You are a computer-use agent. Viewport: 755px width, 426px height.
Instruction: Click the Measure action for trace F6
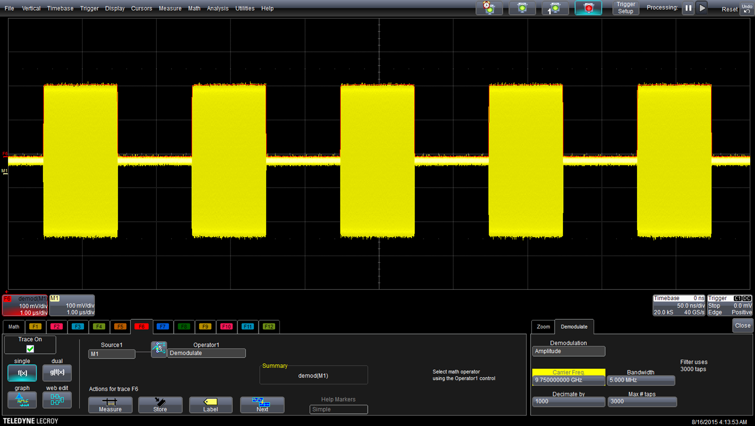point(110,405)
